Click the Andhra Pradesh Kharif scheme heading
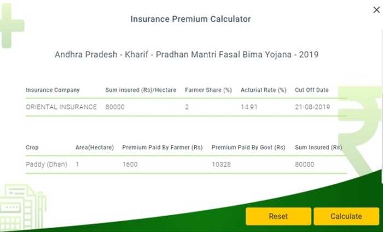This screenshot has height=232, width=383. pyautogui.click(x=187, y=55)
